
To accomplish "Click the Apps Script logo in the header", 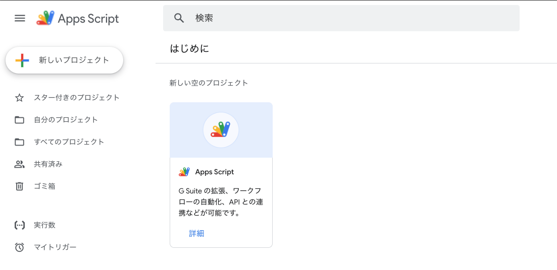I will pos(45,19).
